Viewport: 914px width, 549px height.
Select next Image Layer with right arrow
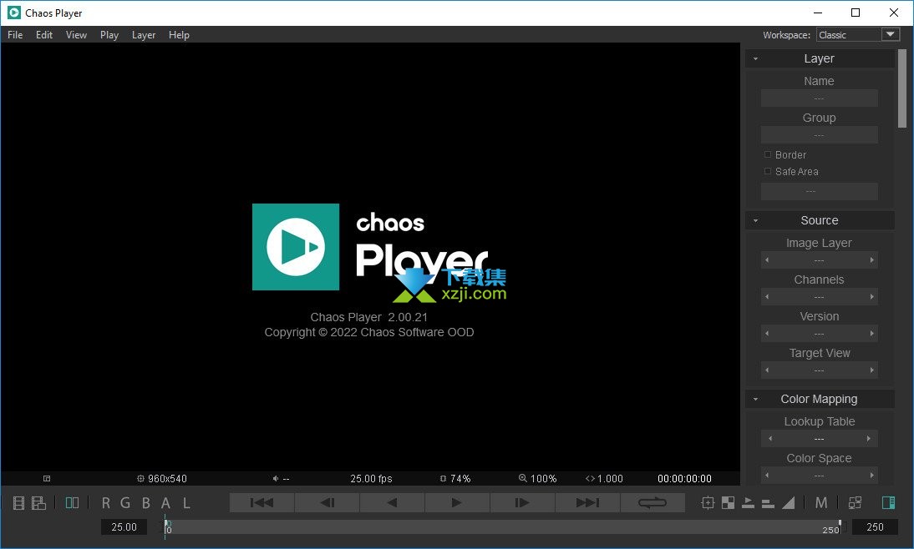(x=872, y=260)
